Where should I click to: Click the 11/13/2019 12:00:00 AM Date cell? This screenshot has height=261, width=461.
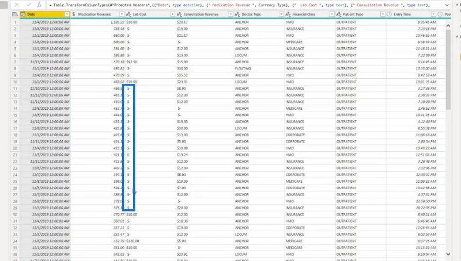(x=45, y=62)
